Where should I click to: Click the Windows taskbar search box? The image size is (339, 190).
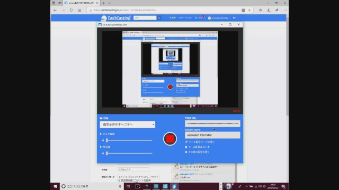click(92, 186)
